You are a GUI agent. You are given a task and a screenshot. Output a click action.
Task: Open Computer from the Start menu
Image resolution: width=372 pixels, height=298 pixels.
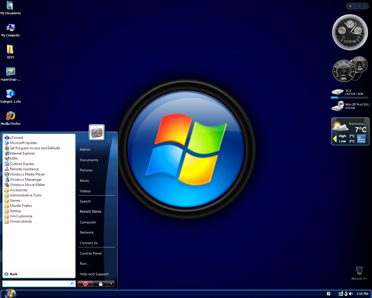click(x=88, y=222)
